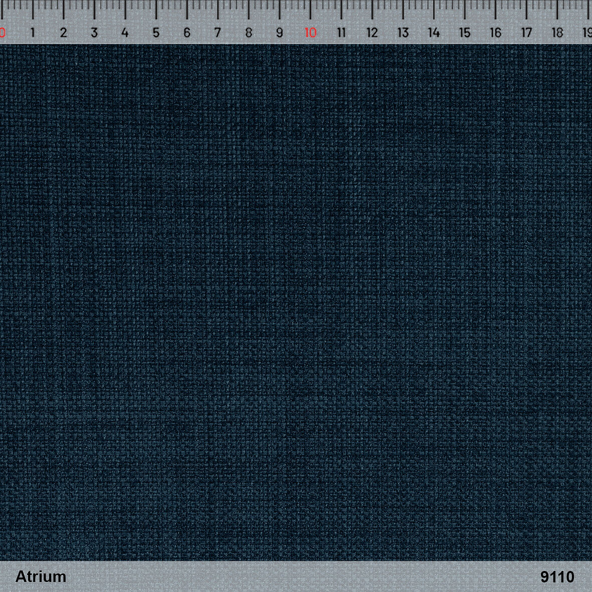Select the number 7 on the ruler
This screenshot has width=592, height=592.
click(218, 33)
